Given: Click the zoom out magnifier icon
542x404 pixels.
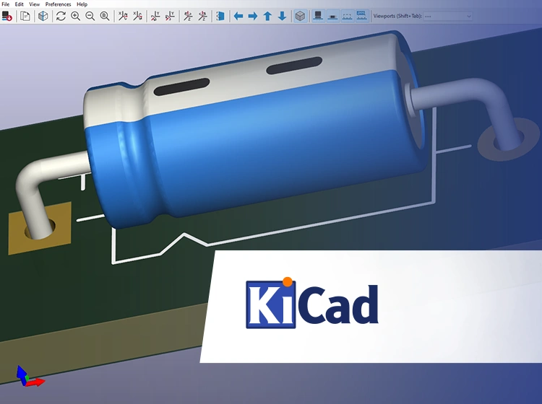Looking at the screenshot, I should point(90,16).
